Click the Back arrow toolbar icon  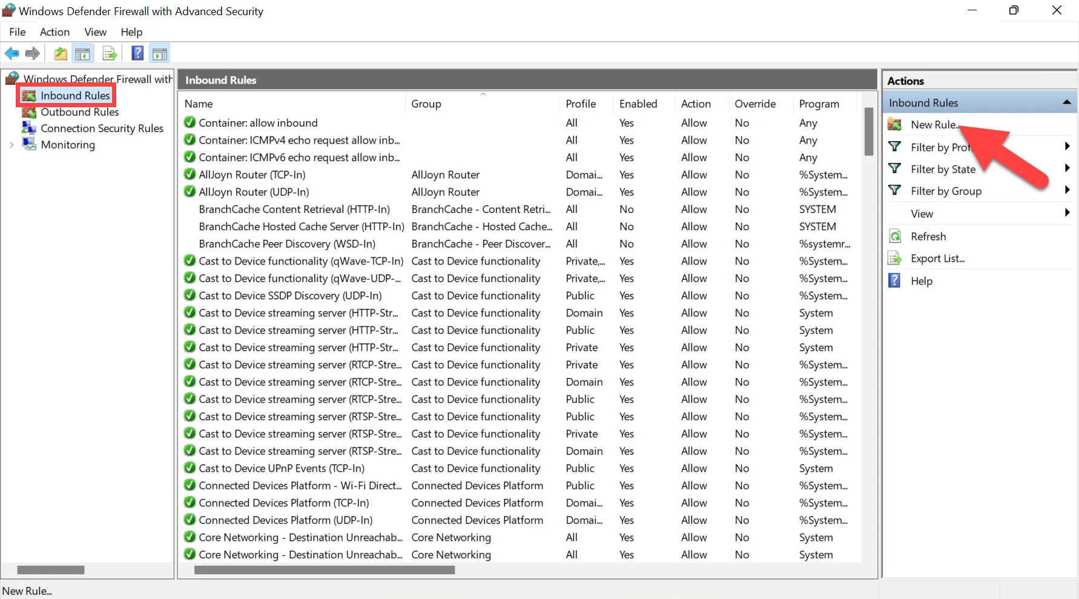[x=12, y=53]
